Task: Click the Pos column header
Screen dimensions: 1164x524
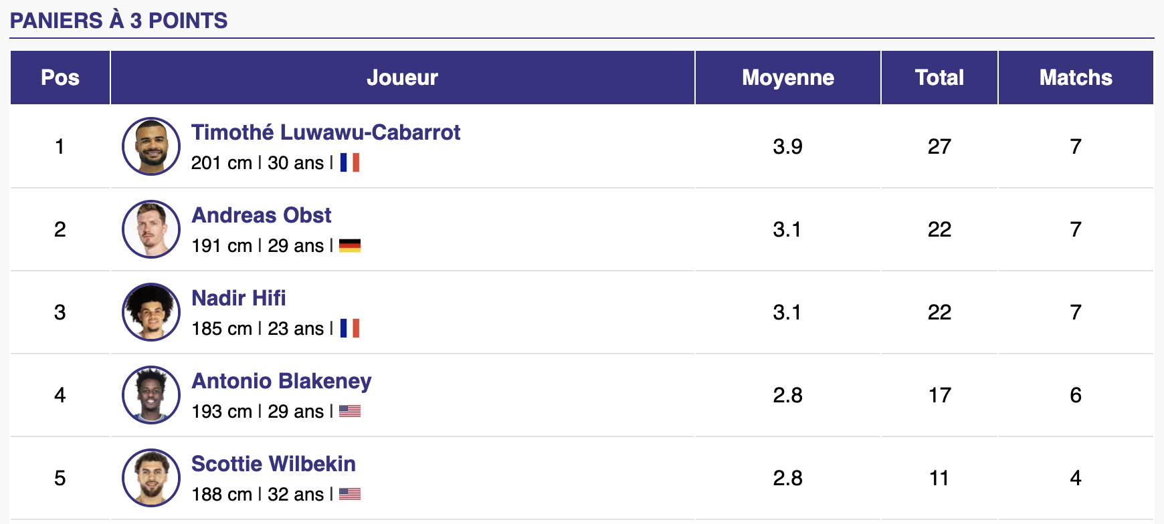Action: tap(60, 78)
